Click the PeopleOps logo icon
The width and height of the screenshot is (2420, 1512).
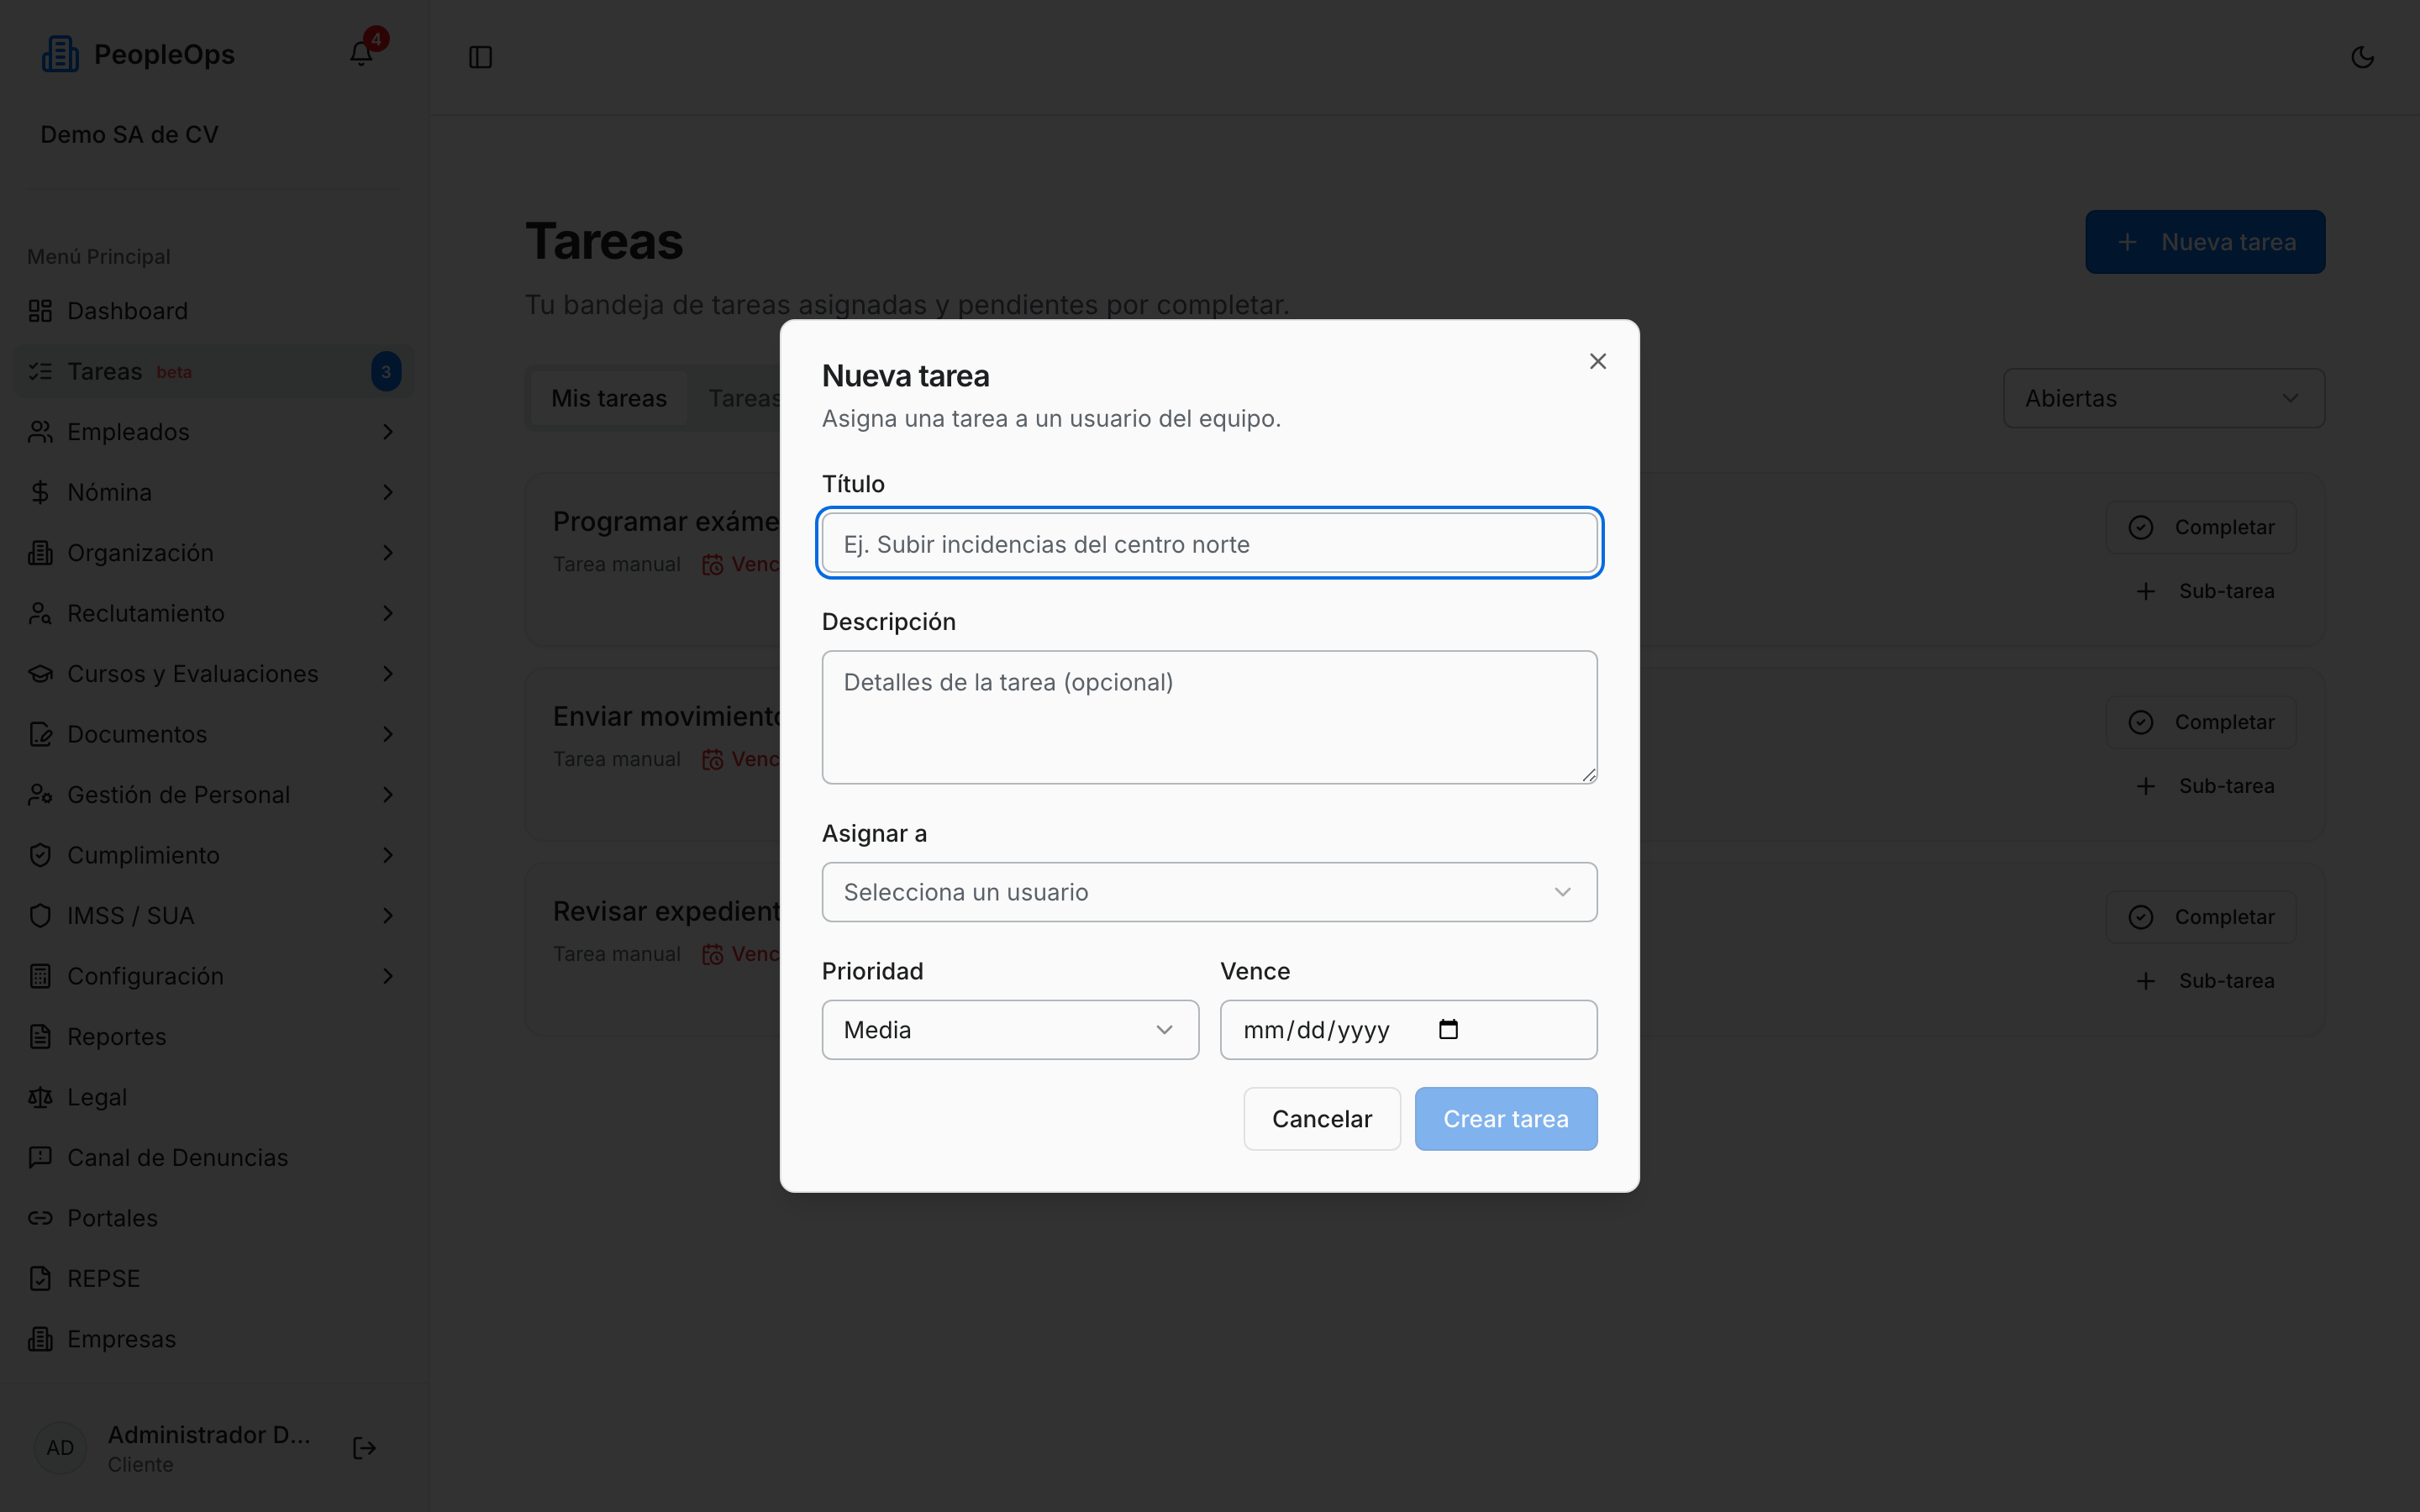[60, 54]
